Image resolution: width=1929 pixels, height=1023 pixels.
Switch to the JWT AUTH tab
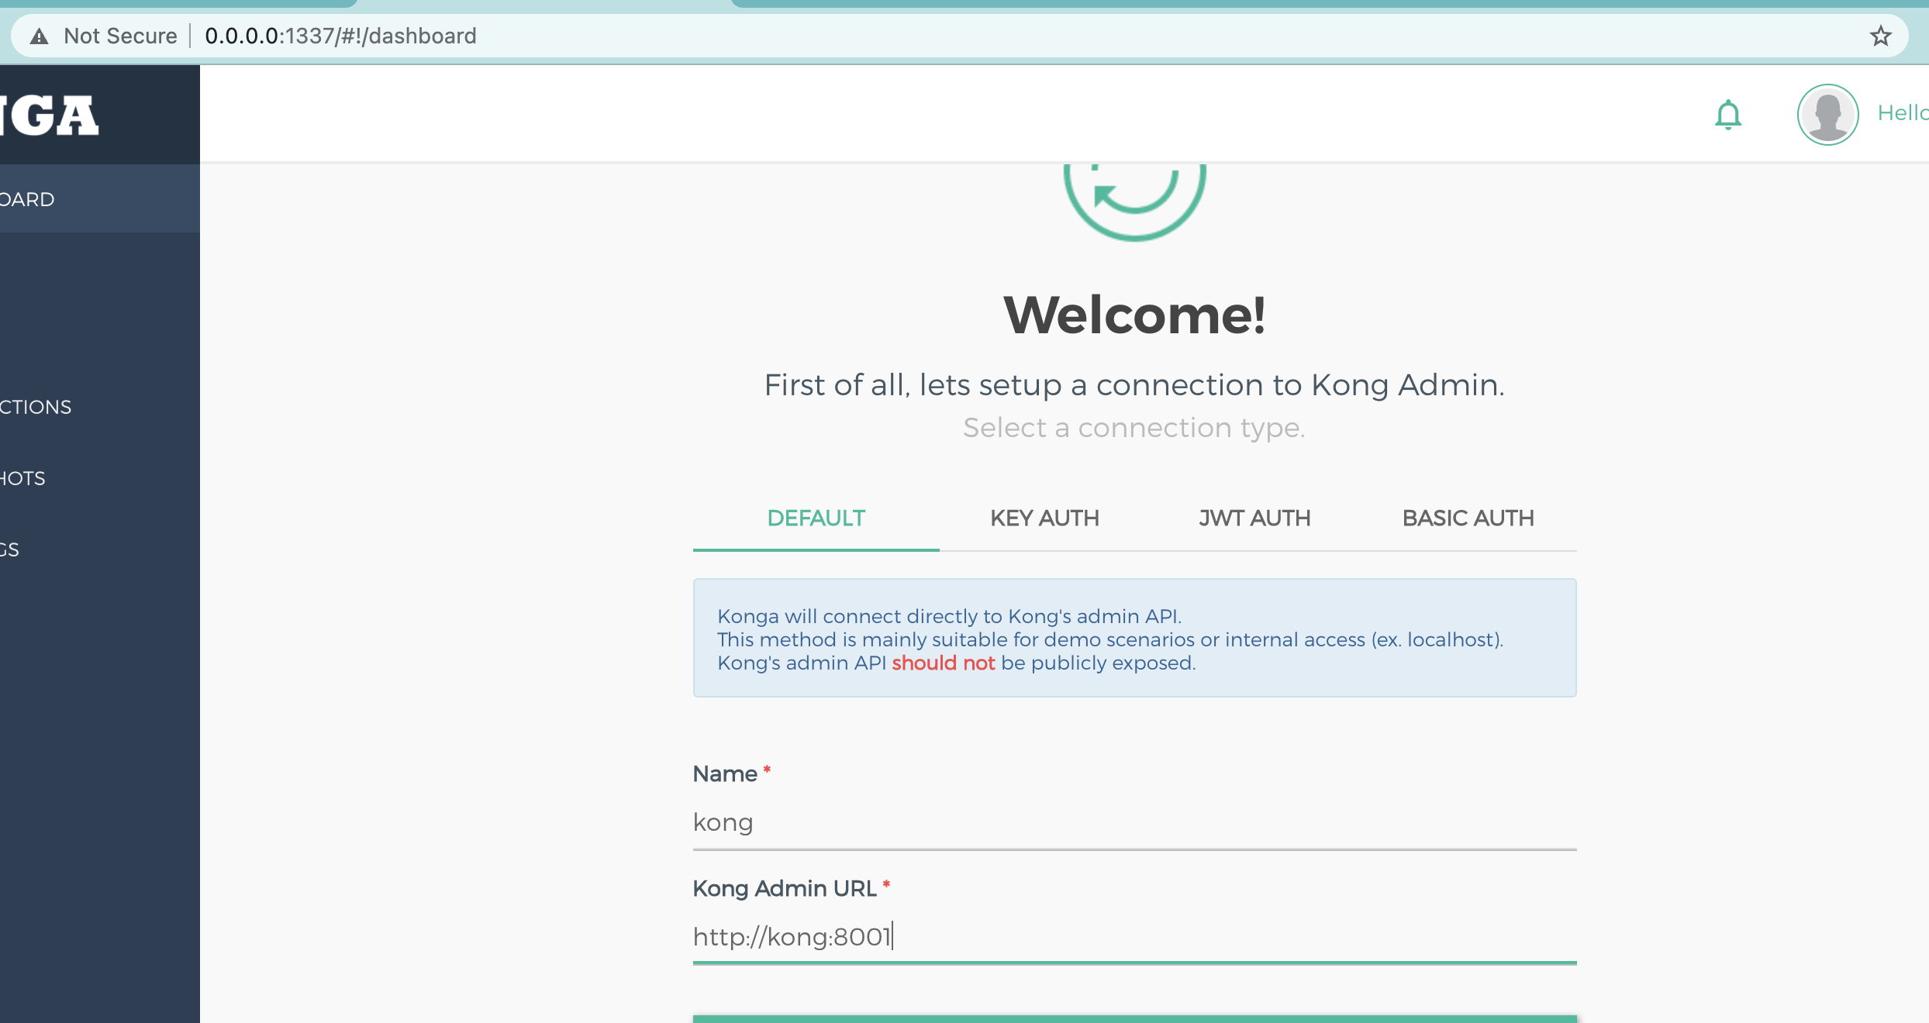click(1254, 518)
